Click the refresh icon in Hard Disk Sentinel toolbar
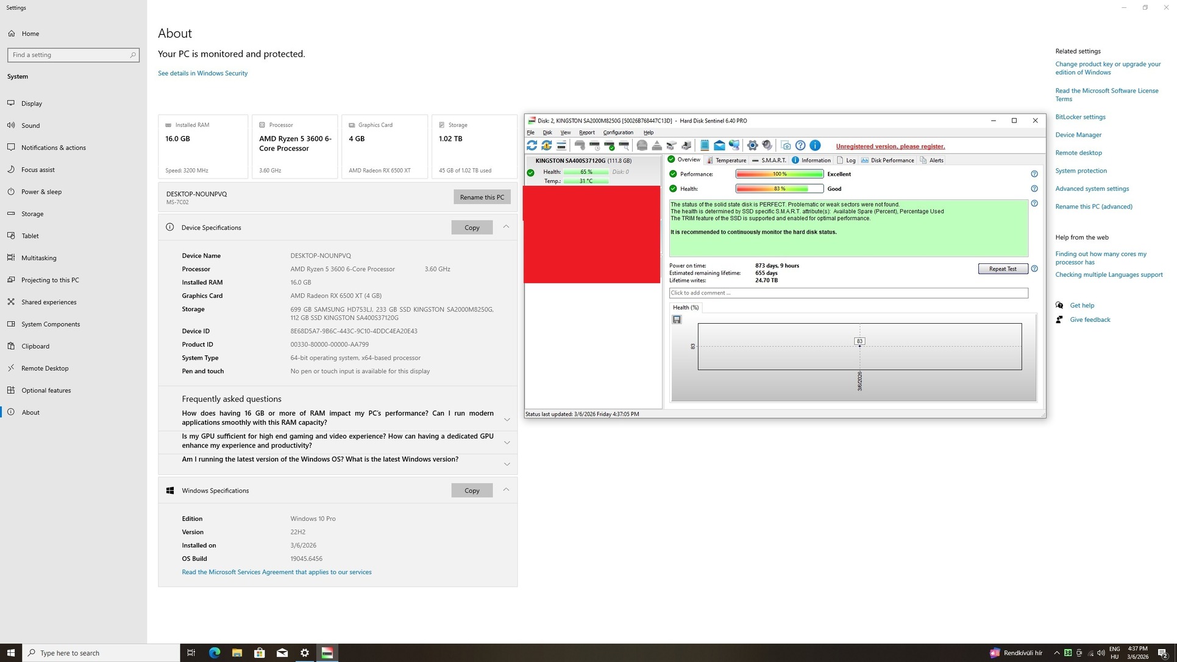This screenshot has width=1177, height=662. pos(532,146)
